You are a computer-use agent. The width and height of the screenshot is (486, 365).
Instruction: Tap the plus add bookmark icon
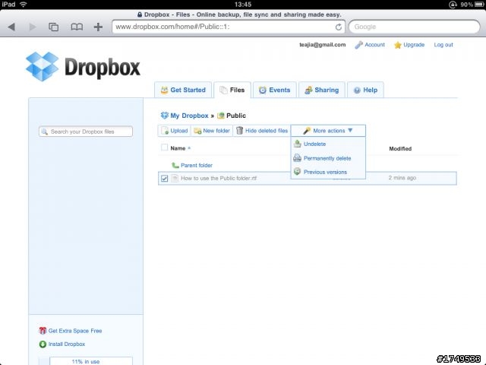[x=98, y=27]
